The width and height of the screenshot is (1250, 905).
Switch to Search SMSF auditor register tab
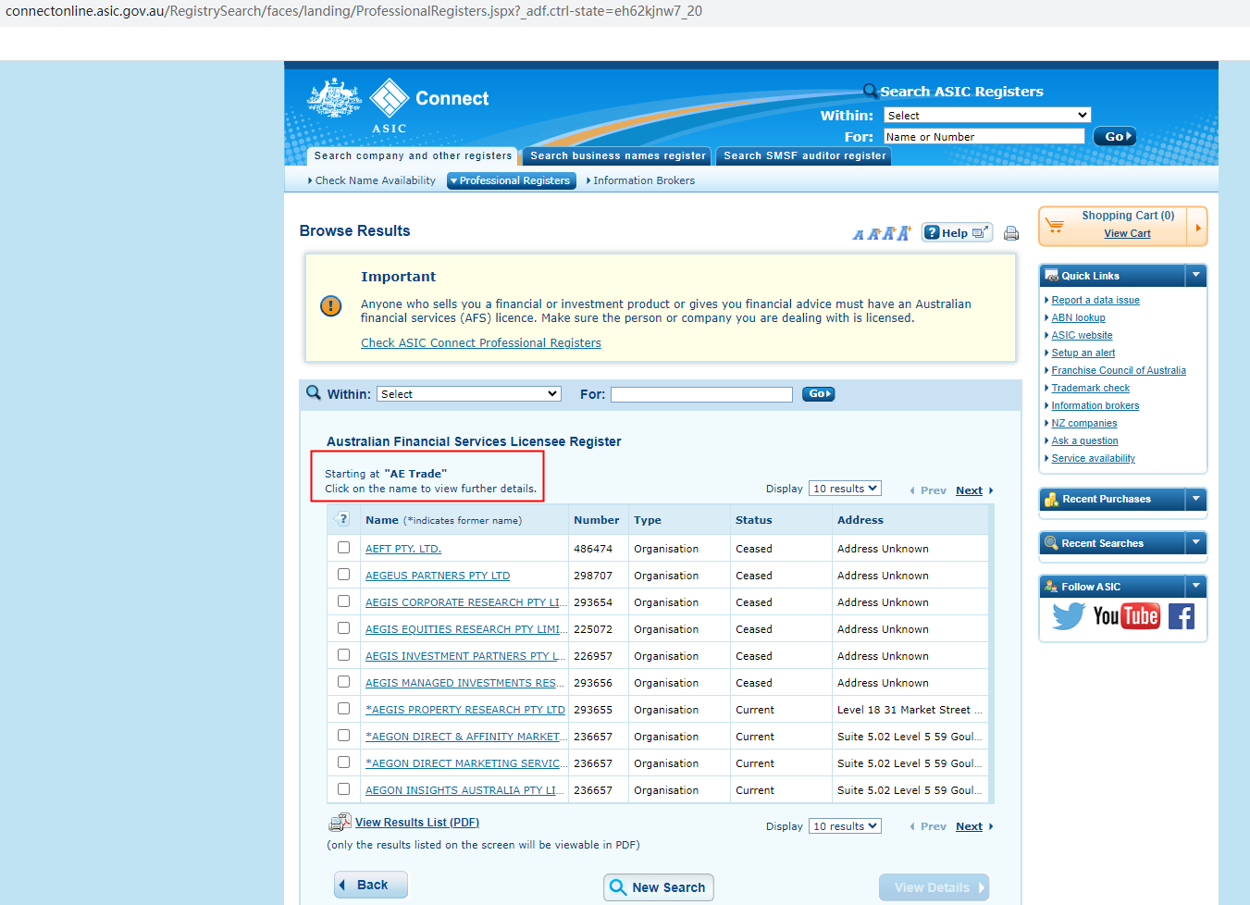pyautogui.click(x=804, y=156)
